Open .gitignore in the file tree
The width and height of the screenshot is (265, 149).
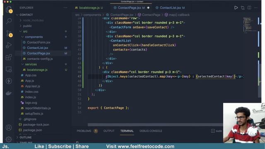(x=30, y=119)
